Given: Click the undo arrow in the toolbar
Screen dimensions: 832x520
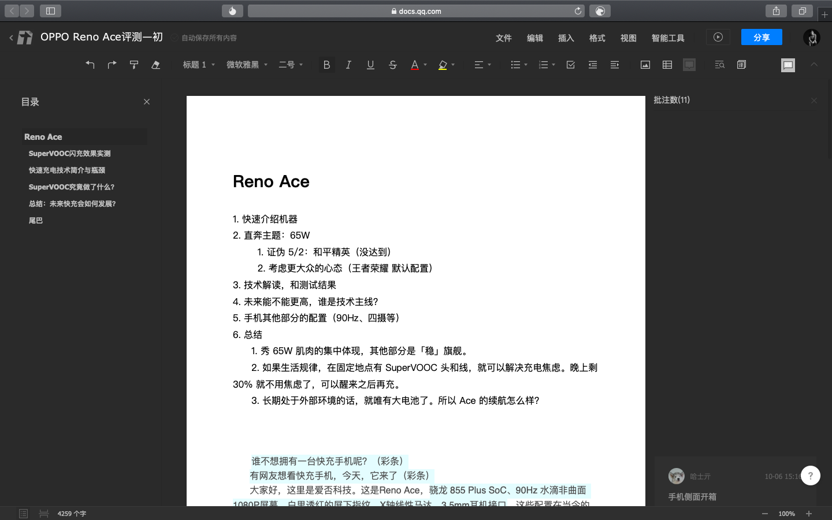Looking at the screenshot, I should [90, 65].
